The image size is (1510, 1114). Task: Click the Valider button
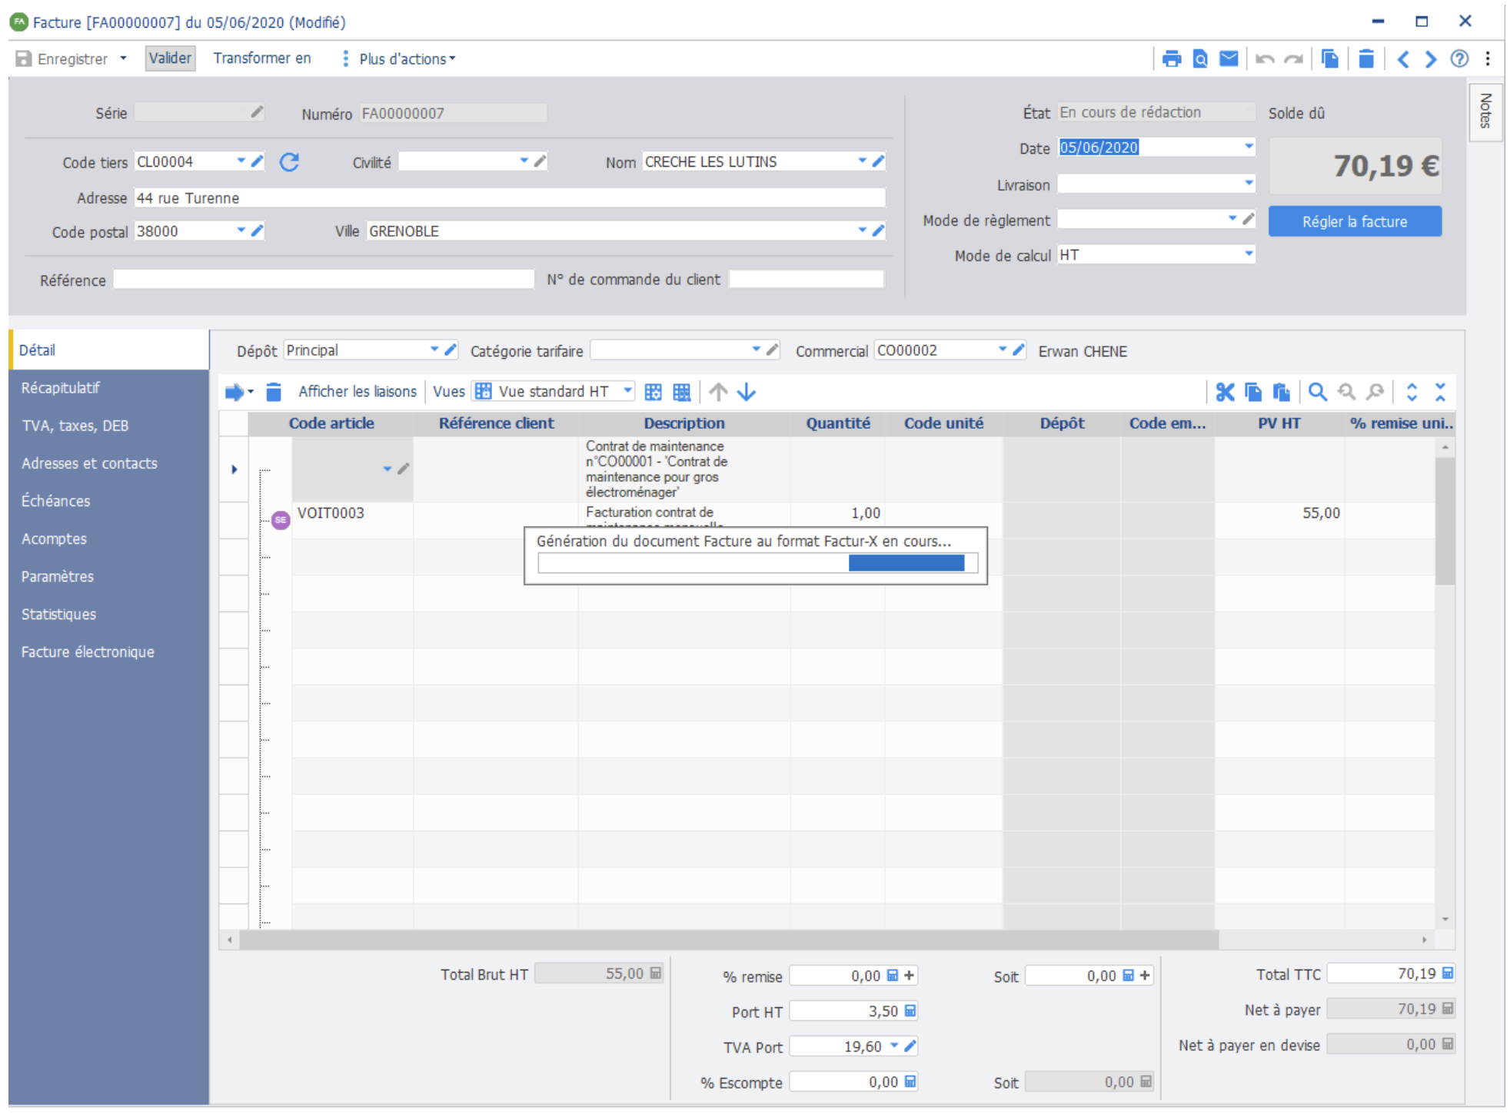pos(170,58)
